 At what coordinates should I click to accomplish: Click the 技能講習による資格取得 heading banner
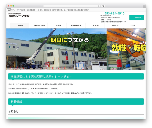76,76
